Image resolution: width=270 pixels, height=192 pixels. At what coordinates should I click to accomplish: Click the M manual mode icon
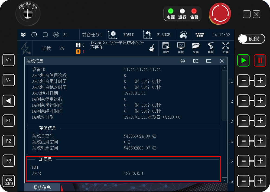pos(56,35)
